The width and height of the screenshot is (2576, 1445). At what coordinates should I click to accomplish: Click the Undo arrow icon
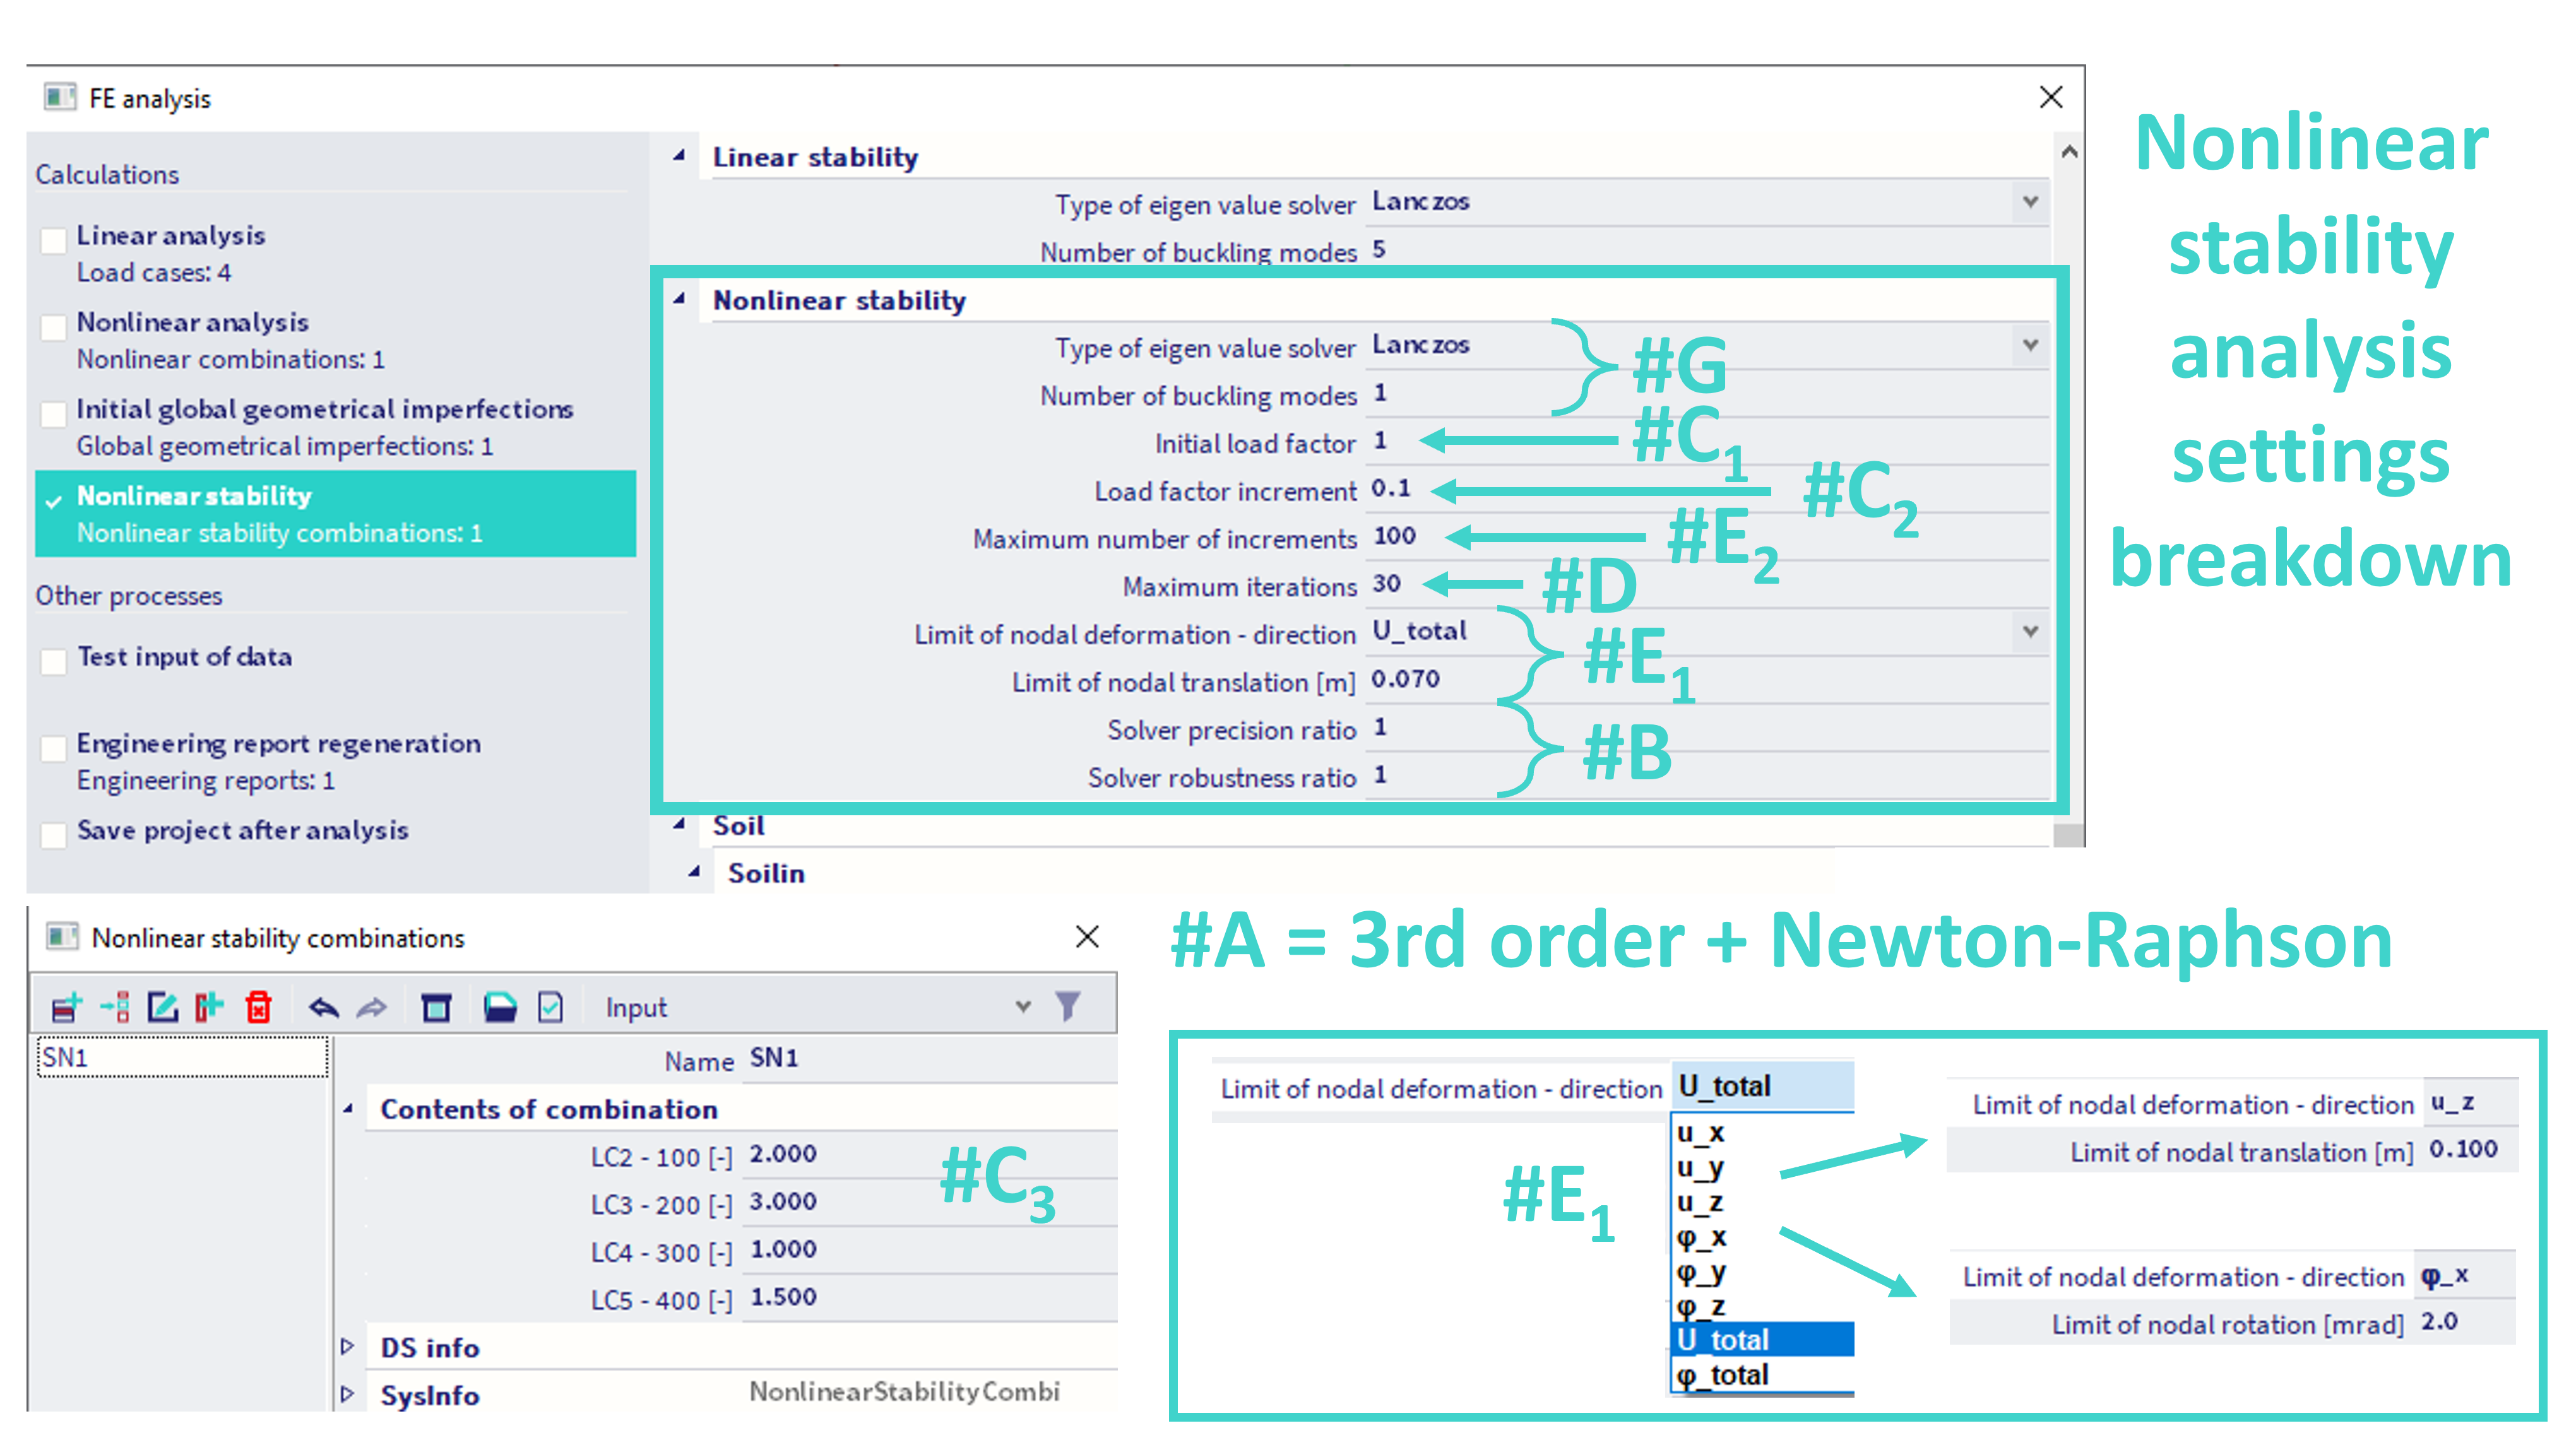coord(323,1007)
